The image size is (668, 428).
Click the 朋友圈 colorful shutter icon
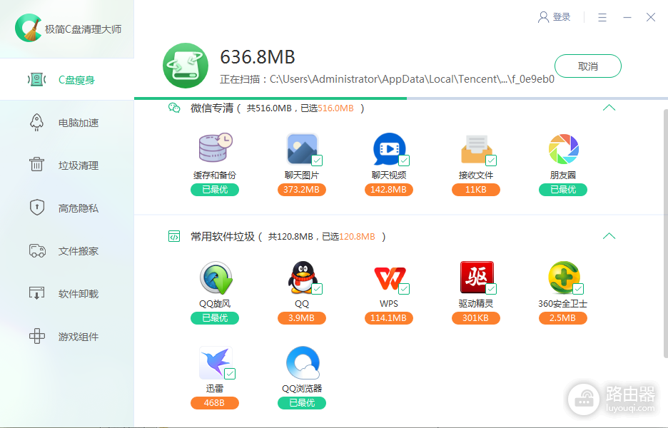(563, 149)
